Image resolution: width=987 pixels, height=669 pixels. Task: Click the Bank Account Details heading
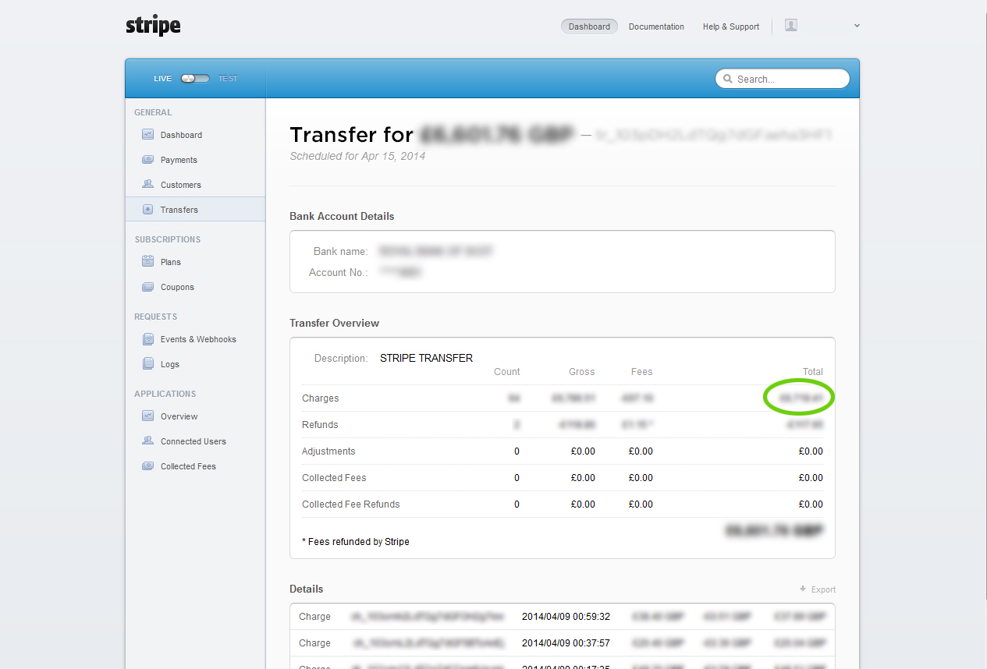(342, 216)
